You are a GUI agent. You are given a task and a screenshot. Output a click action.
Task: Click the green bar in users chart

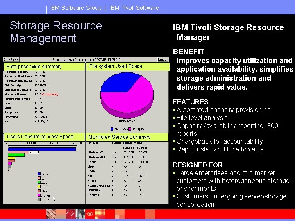(x=16, y=155)
